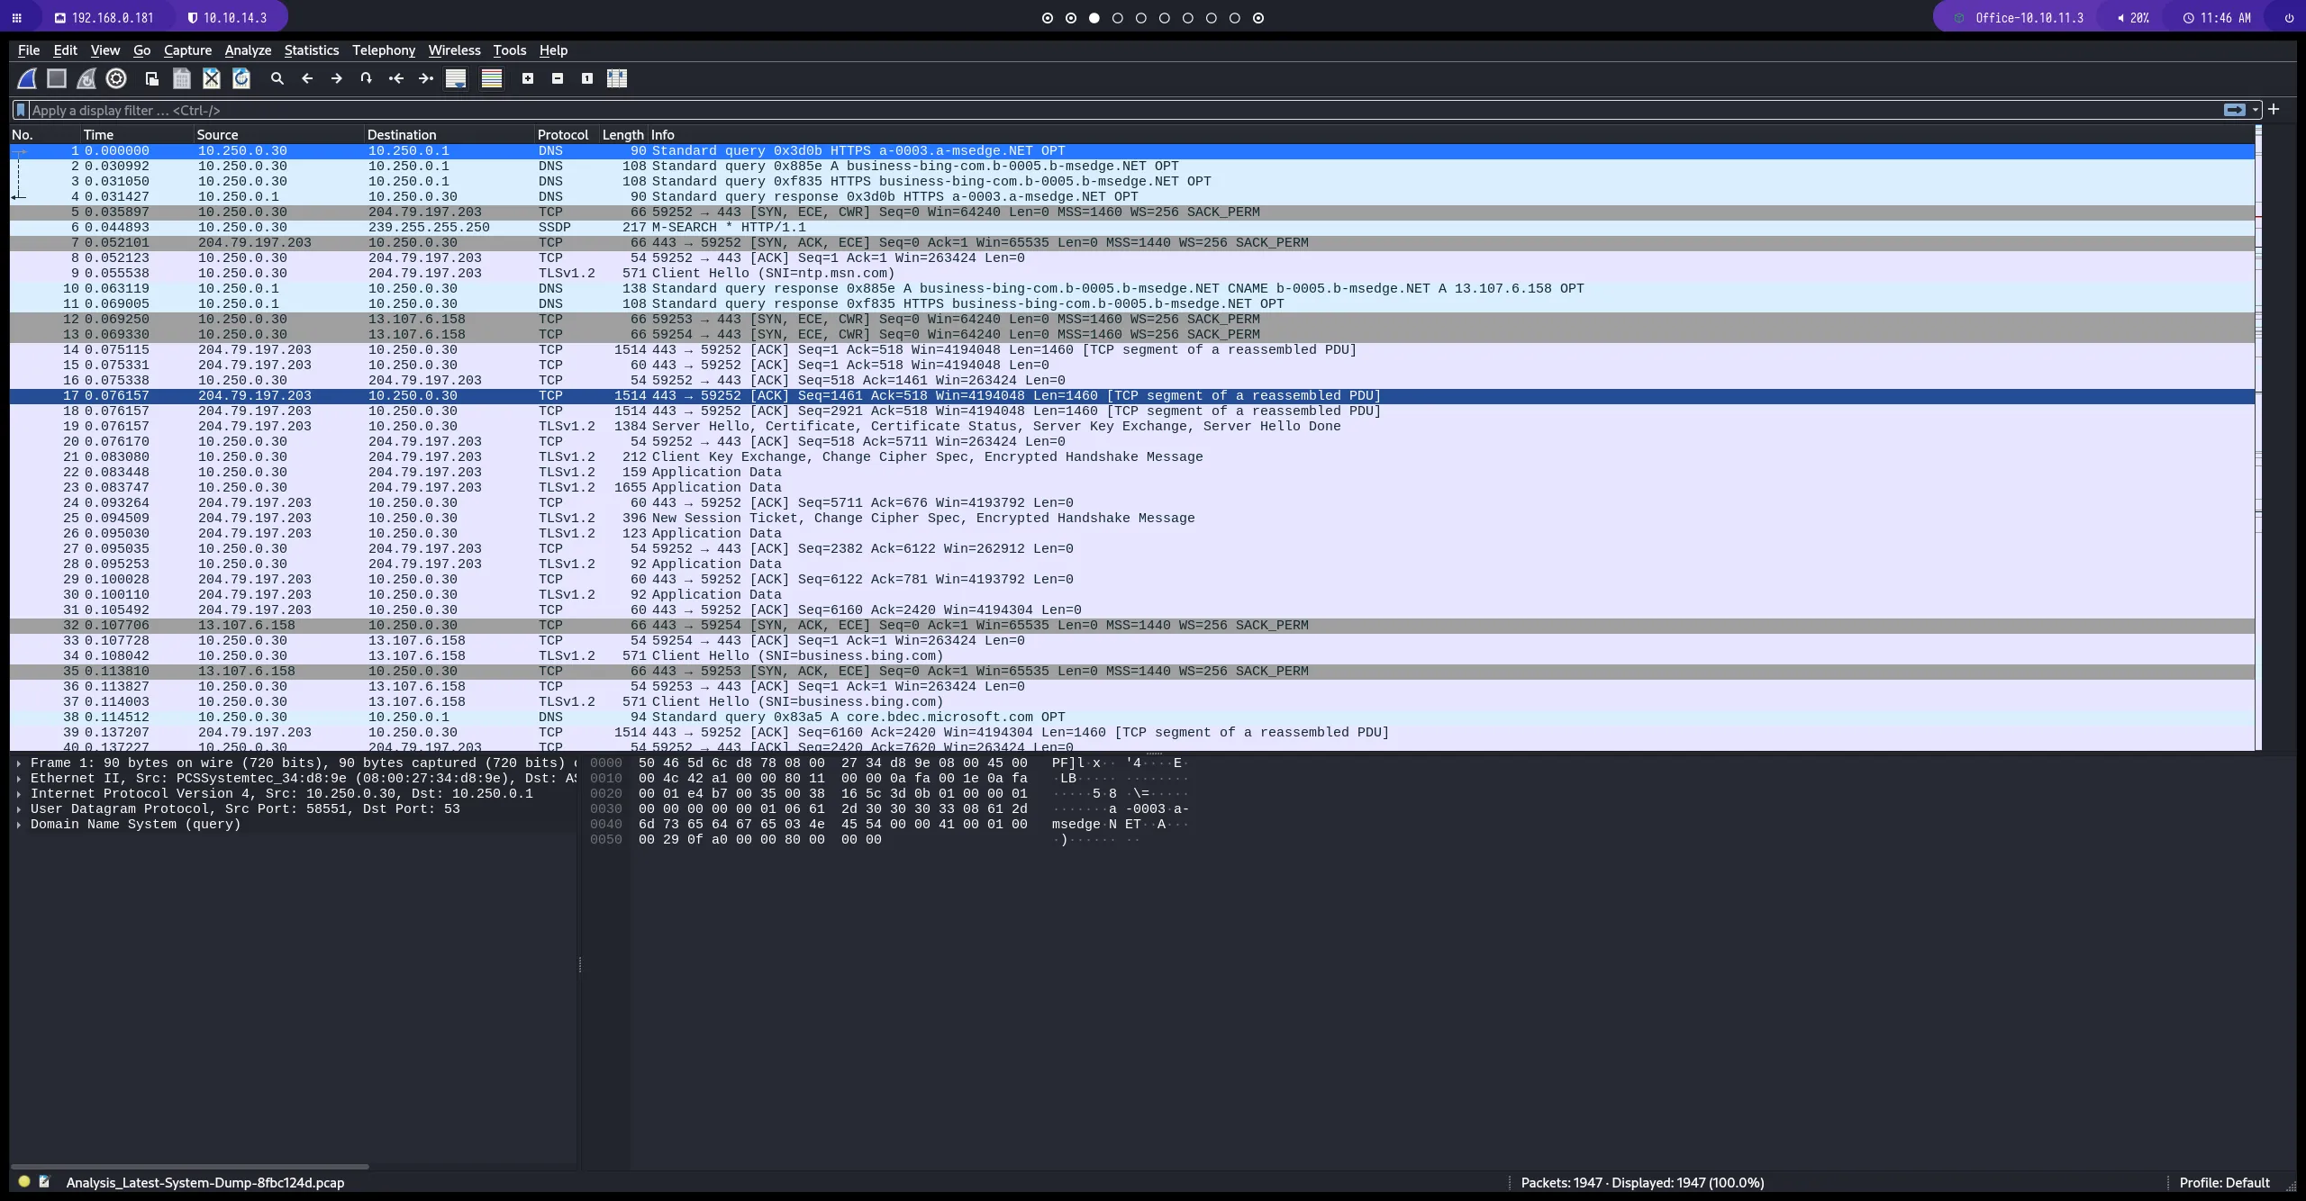
Task: Click the resize columns icon
Action: tap(617, 78)
